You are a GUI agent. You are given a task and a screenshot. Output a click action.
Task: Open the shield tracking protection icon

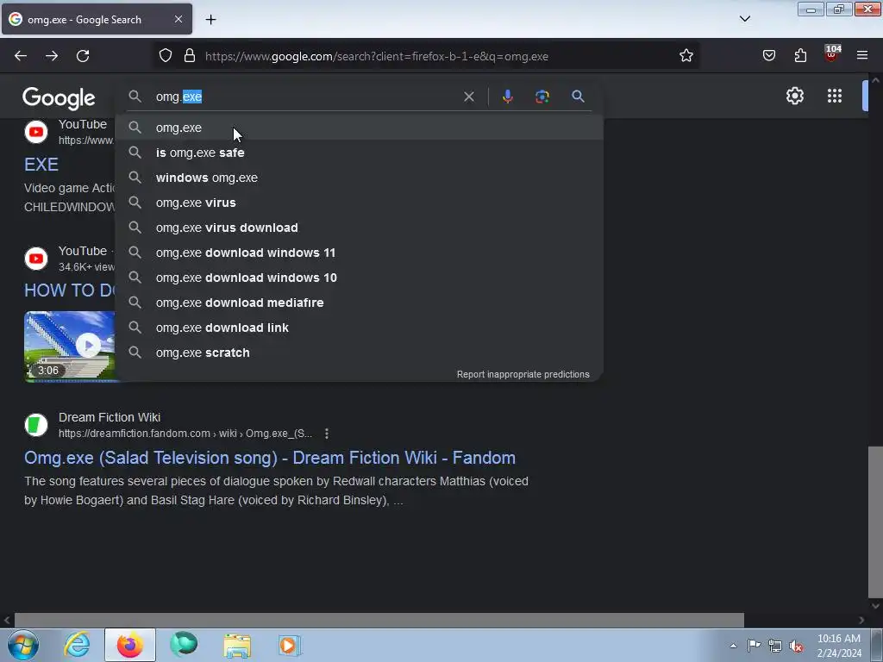click(x=165, y=56)
